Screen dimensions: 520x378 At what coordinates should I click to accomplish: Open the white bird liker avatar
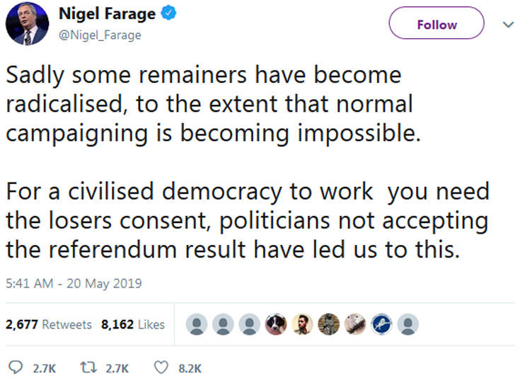(355, 324)
